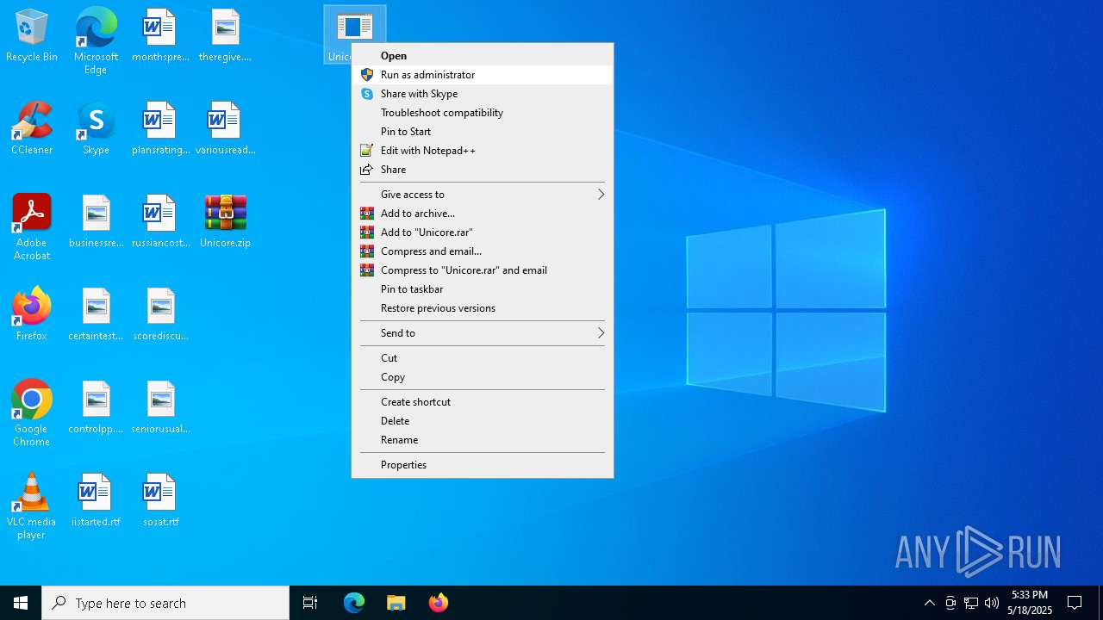Open the Google Chrome desktop shortcut
Image resolution: width=1103 pixels, height=620 pixels.
[x=31, y=413]
